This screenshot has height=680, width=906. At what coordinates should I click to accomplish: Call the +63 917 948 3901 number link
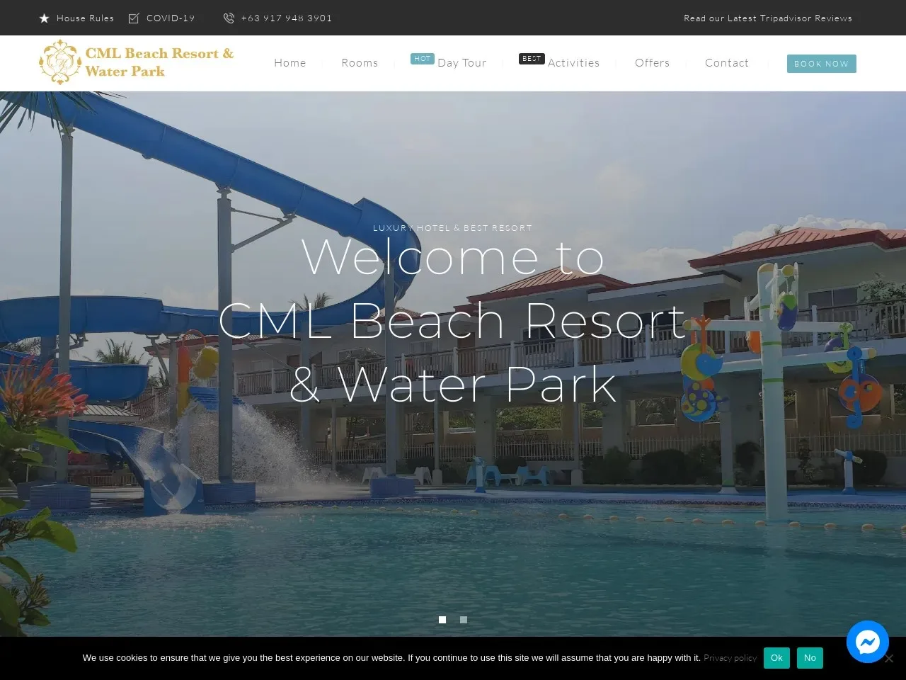287,18
